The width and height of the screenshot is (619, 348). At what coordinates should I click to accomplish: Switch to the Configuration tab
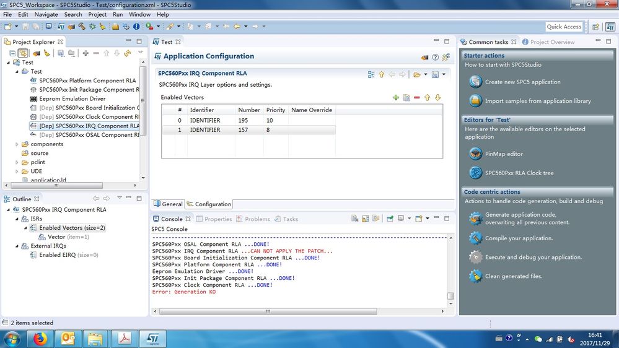pyautogui.click(x=209, y=204)
